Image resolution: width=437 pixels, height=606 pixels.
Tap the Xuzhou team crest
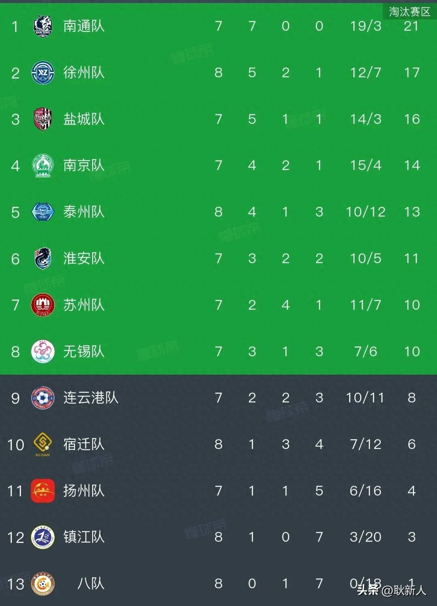coord(42,73)
